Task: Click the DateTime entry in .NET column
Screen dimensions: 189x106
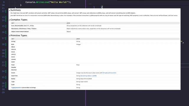Action: click(14, 76)
